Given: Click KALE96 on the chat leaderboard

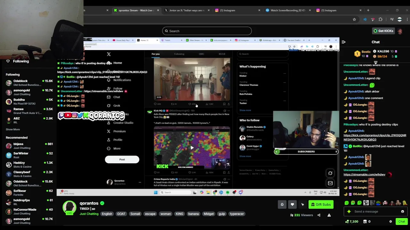Looking at the screenshot, I should 383,51.
